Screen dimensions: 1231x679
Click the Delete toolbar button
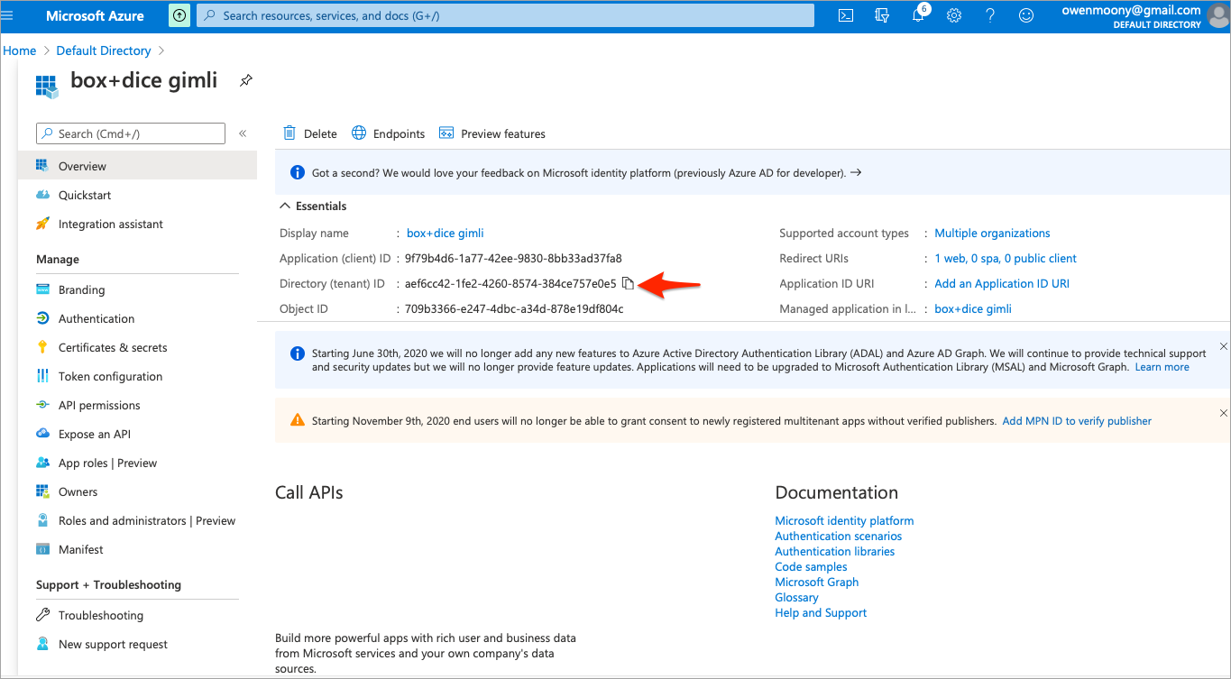[x=310, y=133]
